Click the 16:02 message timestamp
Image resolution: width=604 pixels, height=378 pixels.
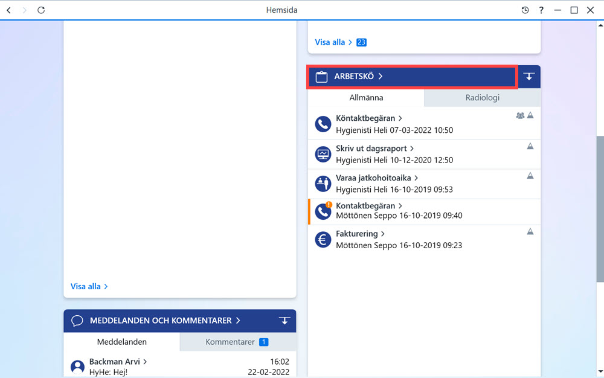pyautogui.click(x=280, y=362)
